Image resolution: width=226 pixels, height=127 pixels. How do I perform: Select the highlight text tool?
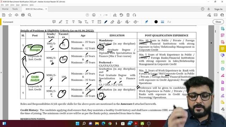[60, 22]
